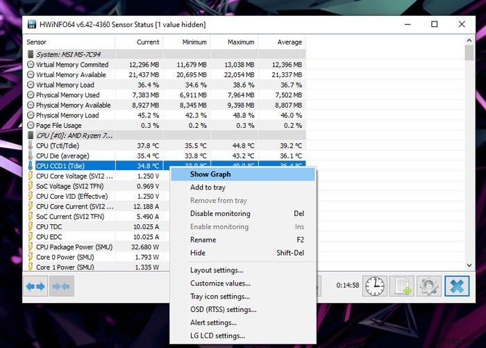Screen dimensions: 486x348
Task: Open OSD (RTSS) settings... entry
Action: [243, 310]
